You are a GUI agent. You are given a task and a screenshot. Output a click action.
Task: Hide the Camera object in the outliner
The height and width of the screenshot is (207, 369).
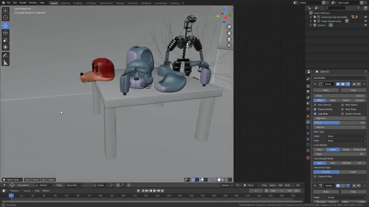[366, 25]
